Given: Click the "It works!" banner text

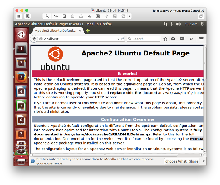Looking at the screenshot, I should point(127,74).
